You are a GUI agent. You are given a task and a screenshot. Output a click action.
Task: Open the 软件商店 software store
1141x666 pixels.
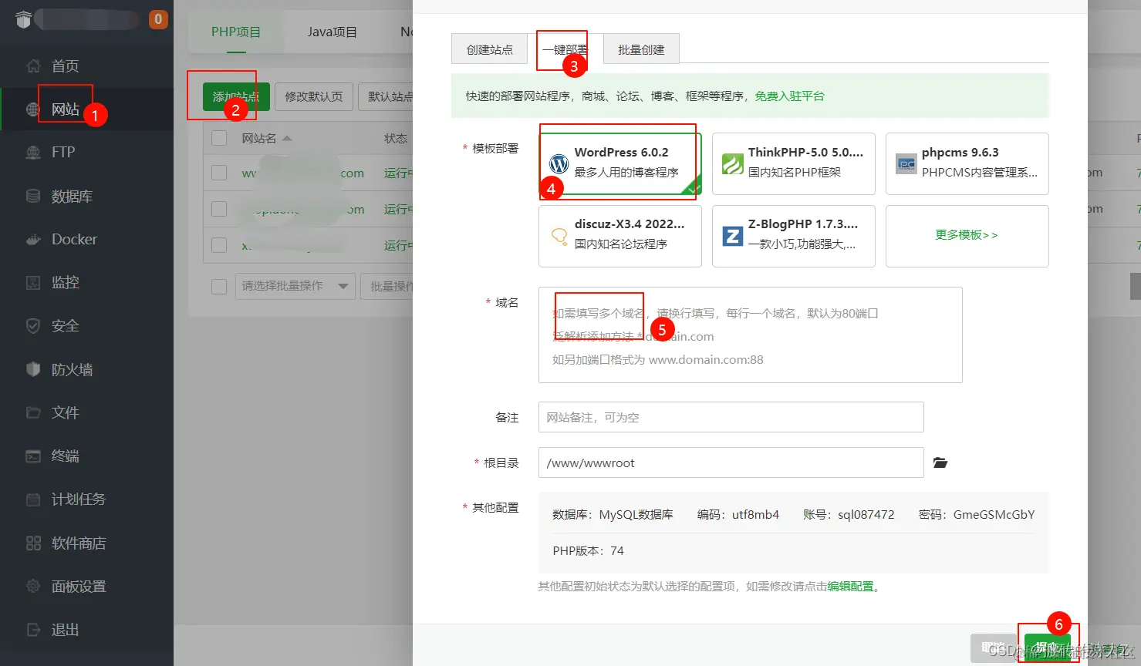coord(77,543)
